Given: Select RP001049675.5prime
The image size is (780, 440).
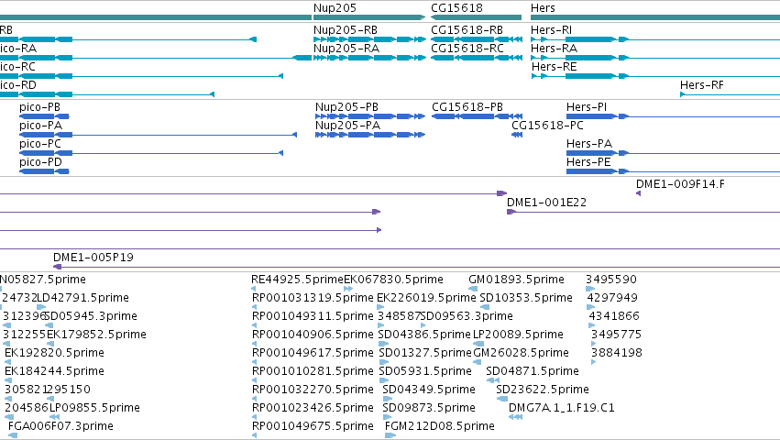Looking at the screenshot, I should 313,426.
